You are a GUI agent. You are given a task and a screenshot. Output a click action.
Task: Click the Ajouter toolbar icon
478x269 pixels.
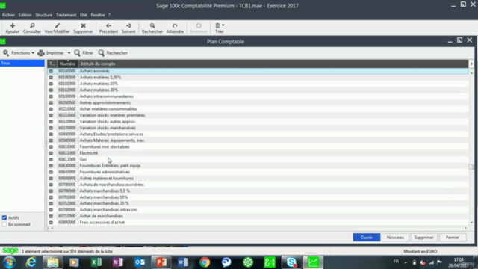[x=13, y=25]
